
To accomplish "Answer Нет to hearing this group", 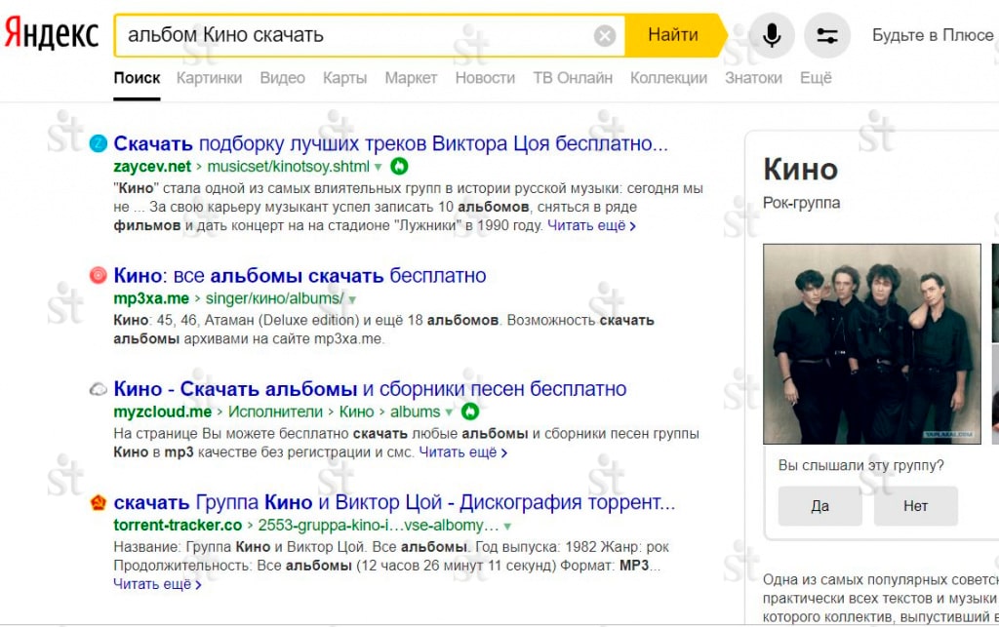I will click(x=915, y=506).
